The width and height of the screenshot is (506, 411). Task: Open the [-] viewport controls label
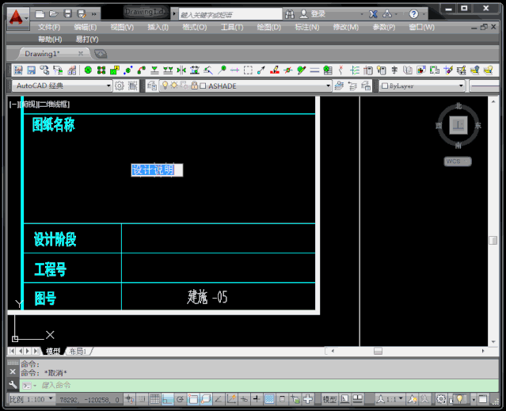click(13, 105)
